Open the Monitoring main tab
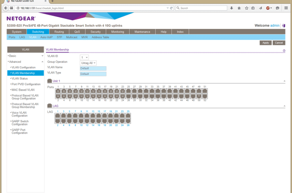This screenshot has height=193, width=292. coord(118,32)
